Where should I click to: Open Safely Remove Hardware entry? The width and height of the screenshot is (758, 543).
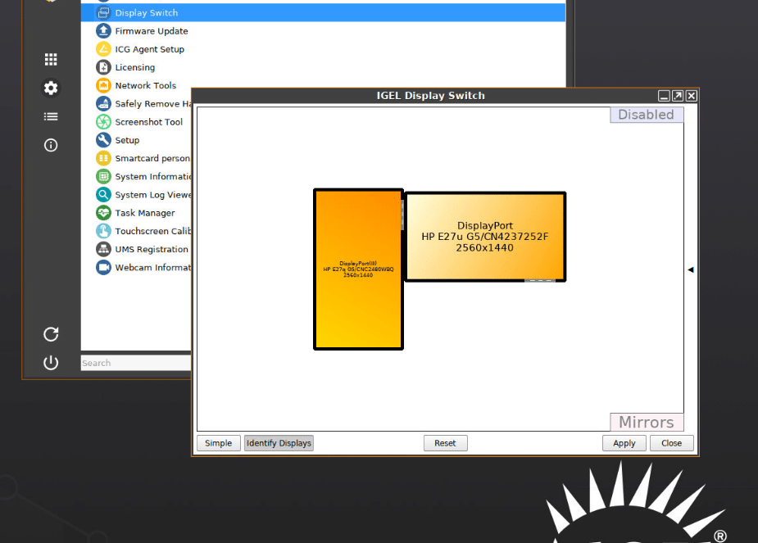click(153, 104)
